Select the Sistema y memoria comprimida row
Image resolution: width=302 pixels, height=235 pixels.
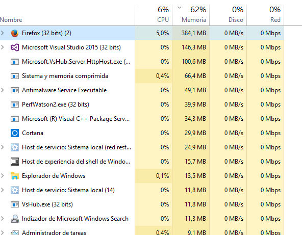coord(142,76)
